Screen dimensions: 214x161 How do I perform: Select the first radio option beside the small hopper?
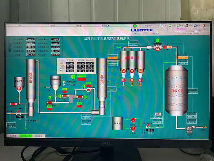[63, 81]
